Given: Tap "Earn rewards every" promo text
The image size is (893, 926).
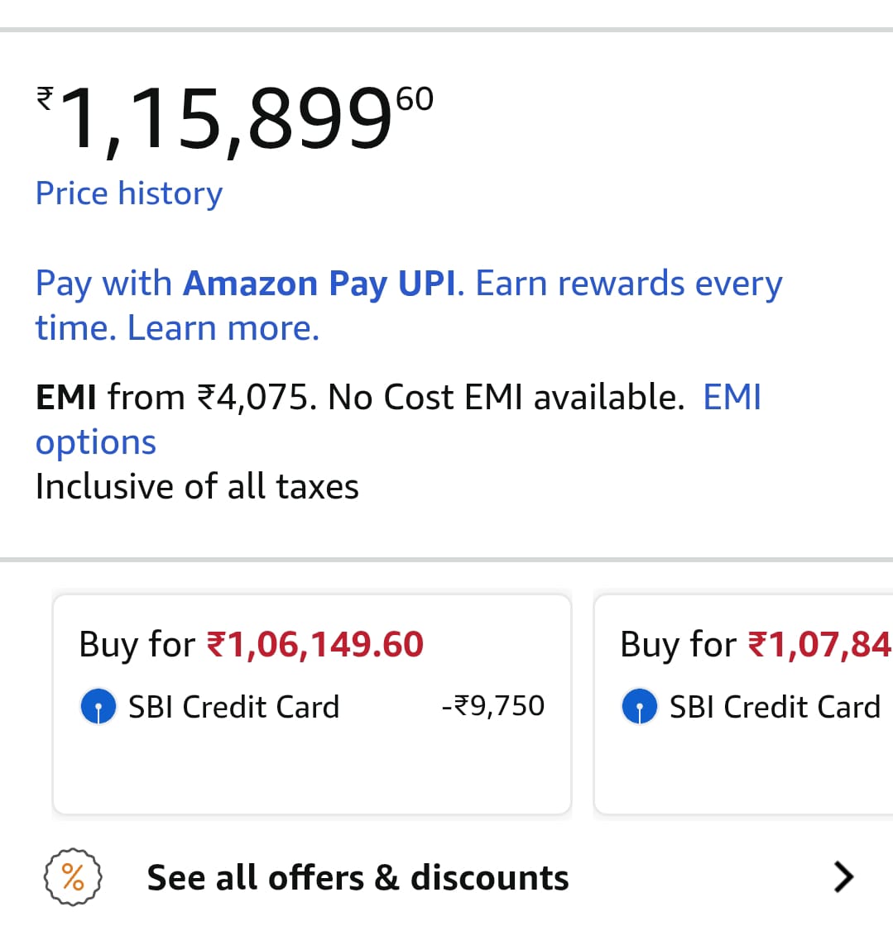Looking at the screenshot, I should tap(629, 284).
